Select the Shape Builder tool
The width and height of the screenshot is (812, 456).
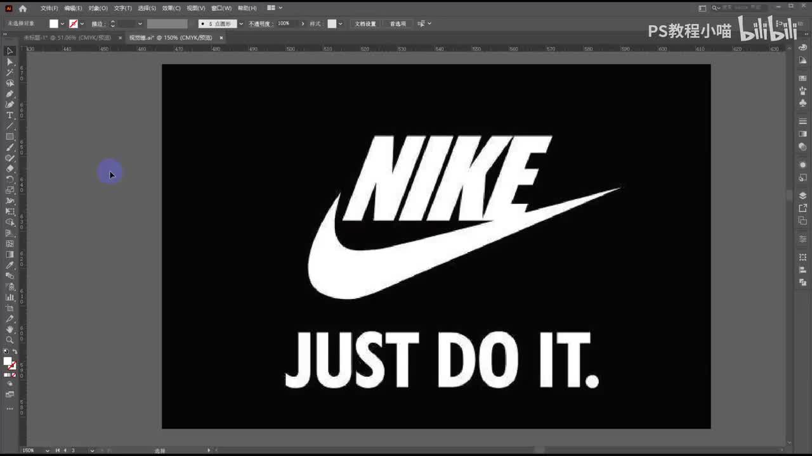pos(10,222)
